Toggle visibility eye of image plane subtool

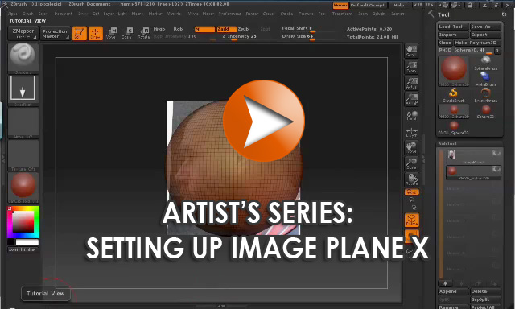[x=496, y=153]
